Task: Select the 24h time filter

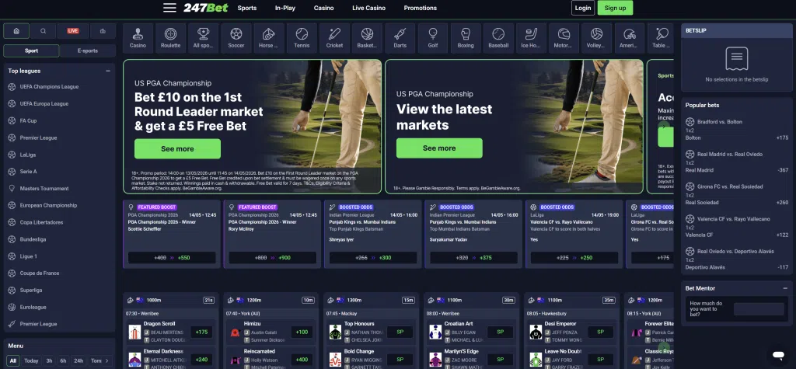Action: 79,361
